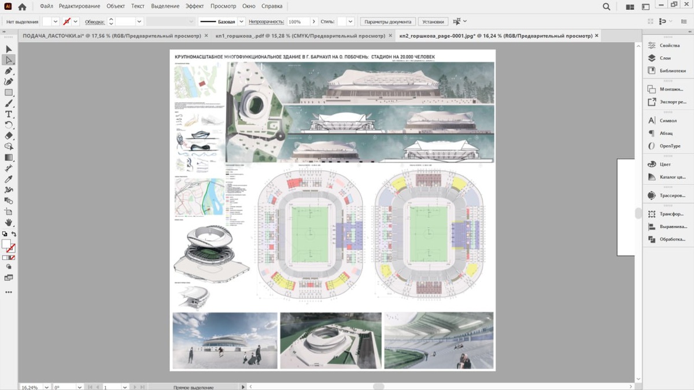
Task: Select the Hand tool
Action: coord(9,222)
